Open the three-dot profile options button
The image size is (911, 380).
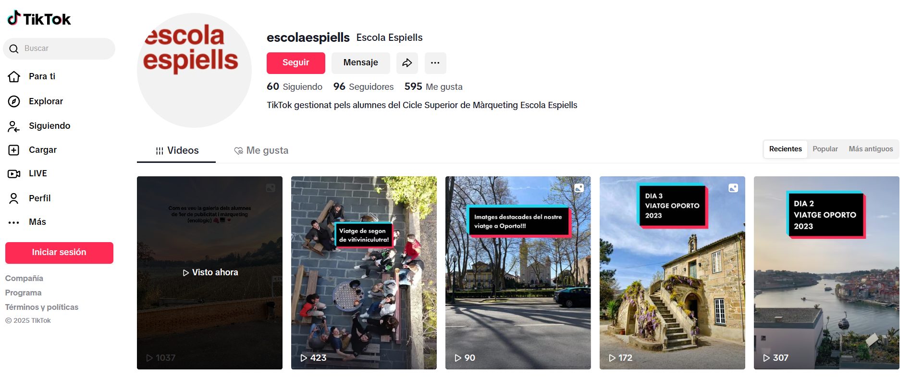coord(435,63)
